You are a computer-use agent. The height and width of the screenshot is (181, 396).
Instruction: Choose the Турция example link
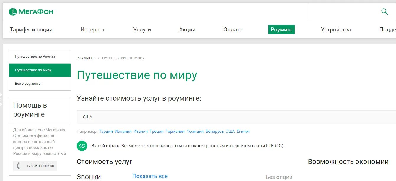click(106, 132)
